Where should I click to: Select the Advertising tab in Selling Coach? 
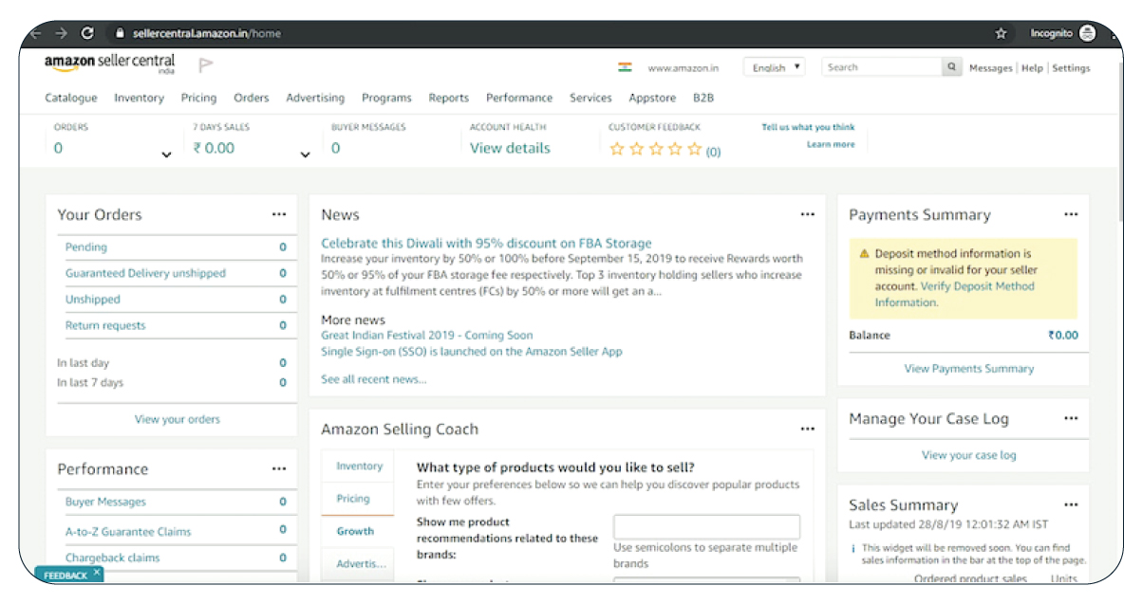pyautogui.click(x=361, y=563)
